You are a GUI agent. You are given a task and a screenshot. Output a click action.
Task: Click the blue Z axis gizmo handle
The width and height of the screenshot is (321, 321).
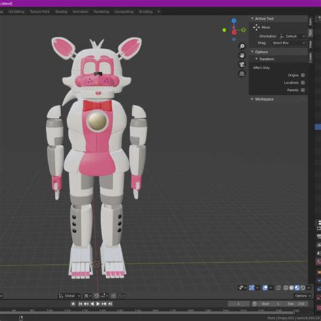click(x=234, y=20)
